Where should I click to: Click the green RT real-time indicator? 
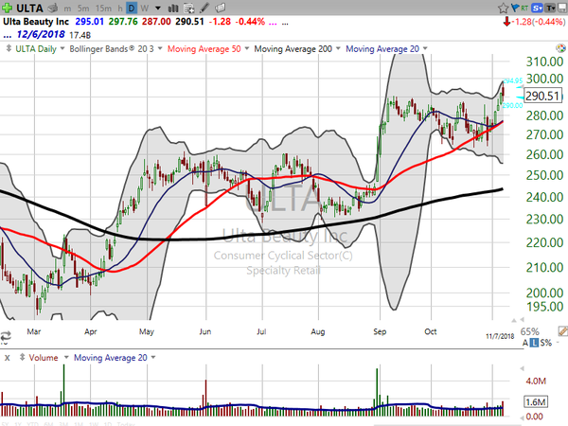click(524, 8)
